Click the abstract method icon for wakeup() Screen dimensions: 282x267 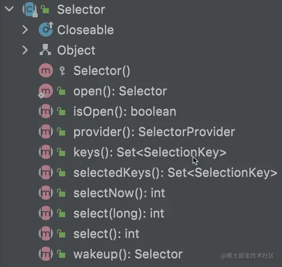46,254
